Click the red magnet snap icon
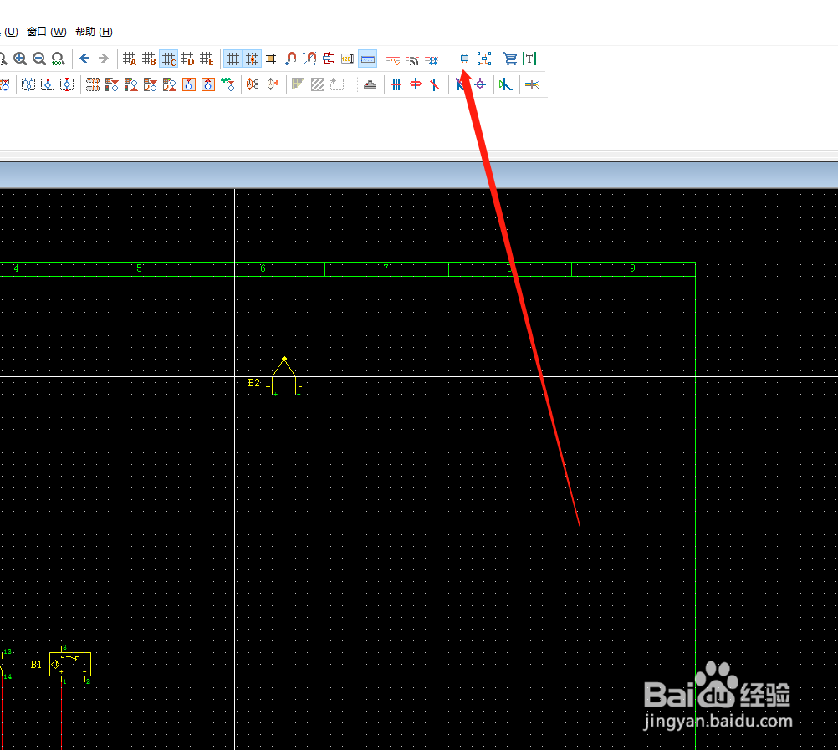Image resolution: width=838 pixels, height=750 pixels. [290, 59]
